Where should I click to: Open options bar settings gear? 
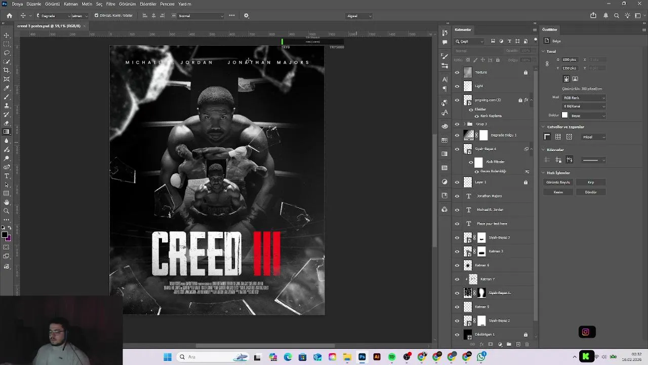point(247,16)
